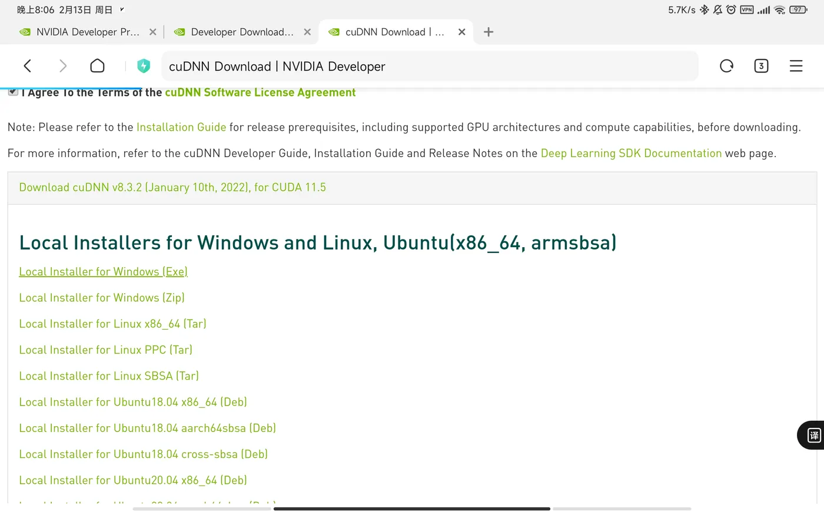The width and height of the screenshot is (824, 515).
Task: Close the Developer Downloads tab
Action: click(x=307, y=32)
